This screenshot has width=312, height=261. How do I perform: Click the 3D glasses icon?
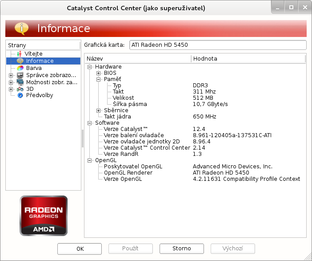click(x=20, y=89)
